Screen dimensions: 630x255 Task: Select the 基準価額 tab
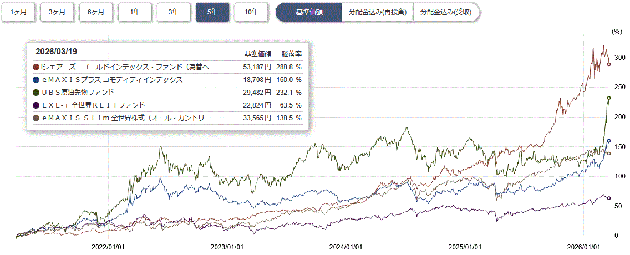(x=309, y=12)
